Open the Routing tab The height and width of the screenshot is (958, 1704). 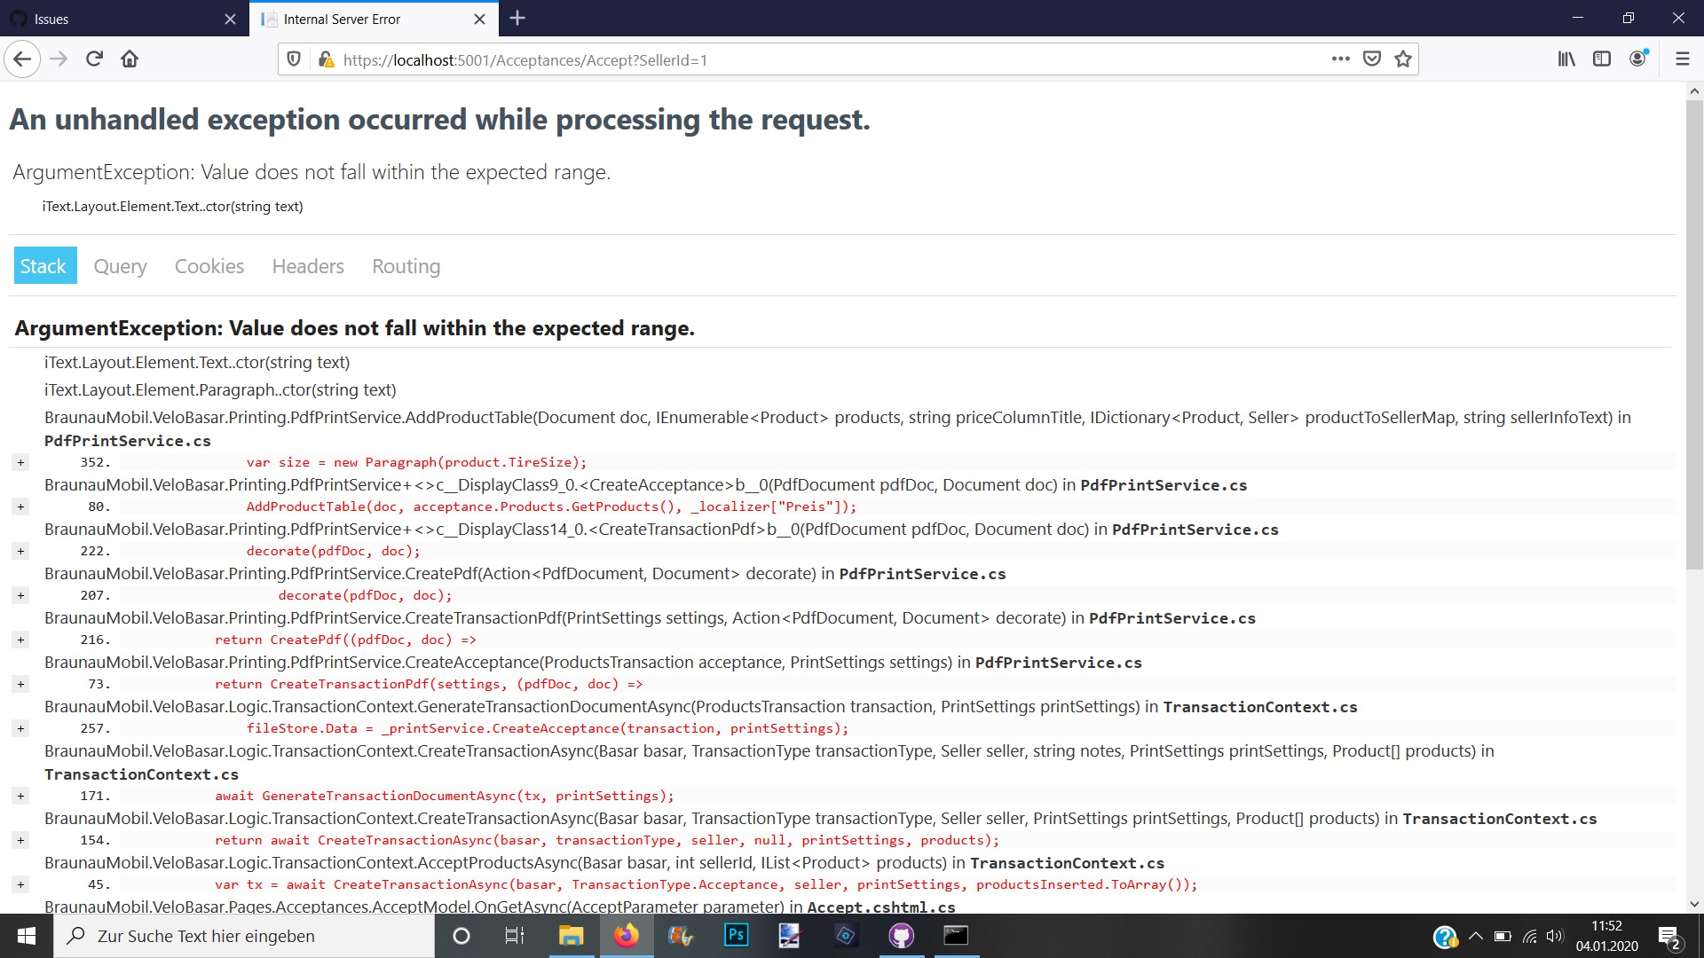[x=406, y=266]
